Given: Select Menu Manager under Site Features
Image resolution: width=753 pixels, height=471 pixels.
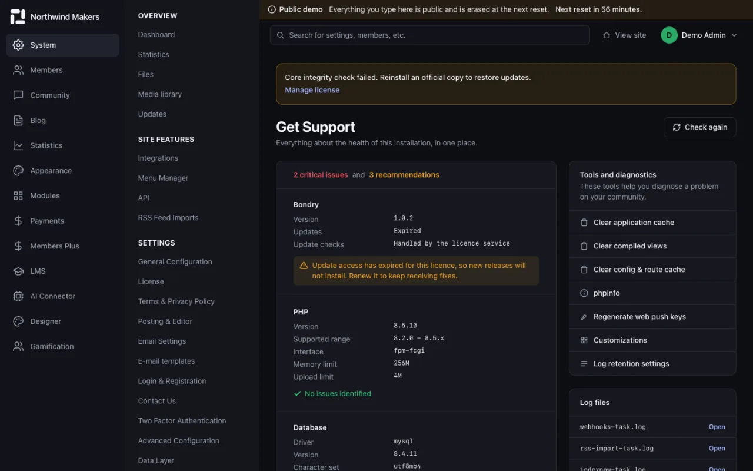Looking at the screenshot, I should (x=164, y=178).
